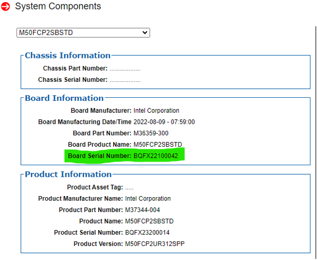Click the Chassis Part Number label

point(75,68)
